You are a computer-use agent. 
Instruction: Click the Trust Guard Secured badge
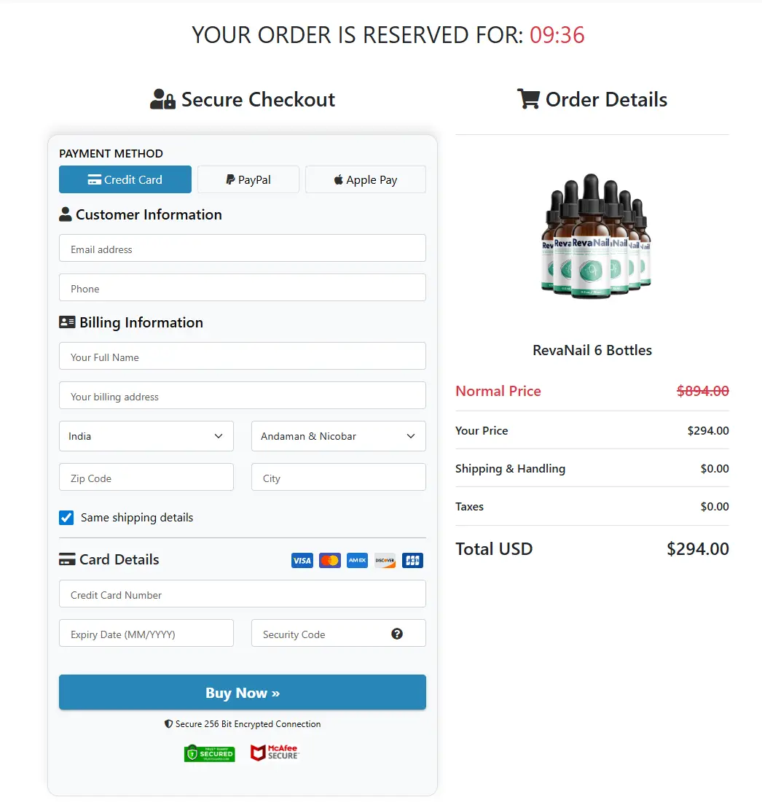[x=209, y=753]
